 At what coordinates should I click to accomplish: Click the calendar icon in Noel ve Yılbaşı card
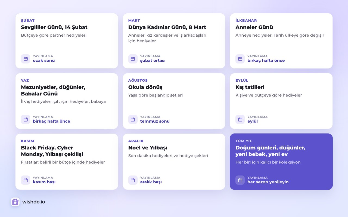click(x=133, y=180)
